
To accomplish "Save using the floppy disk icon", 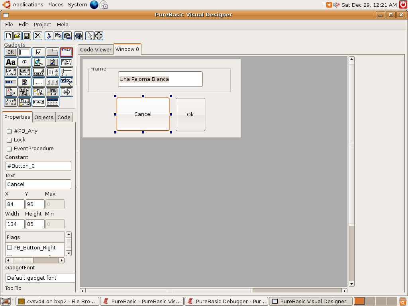I will click(x=27, y=36).
